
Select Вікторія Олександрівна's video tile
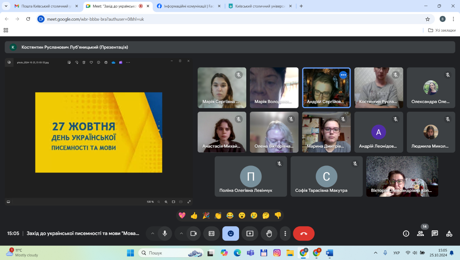click(x=402, y=176)
